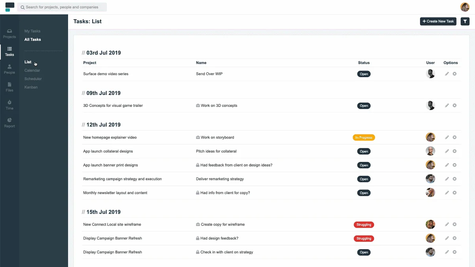
Task: Edit the "Send Over WIP" task
Action: (446, 74)
